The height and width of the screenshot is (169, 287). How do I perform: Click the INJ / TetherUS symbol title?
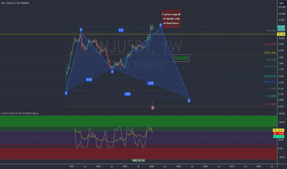point(15,3)
